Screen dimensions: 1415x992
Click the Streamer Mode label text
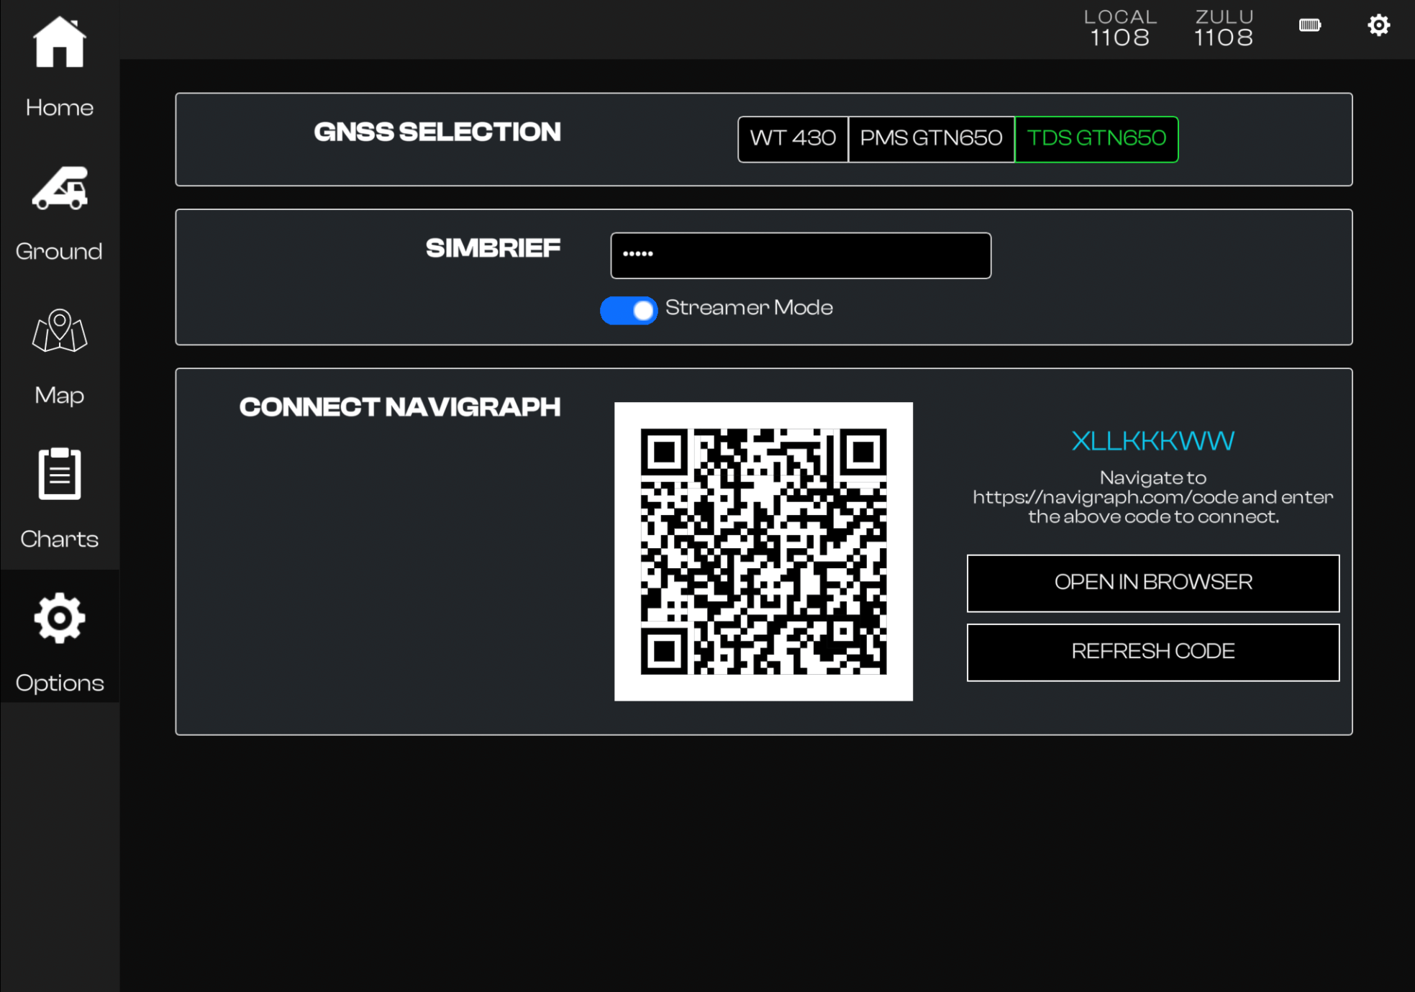(748, 308)
